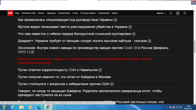
Task: Play video icon after 2021 г.) text
Action: tap(33, 52)
